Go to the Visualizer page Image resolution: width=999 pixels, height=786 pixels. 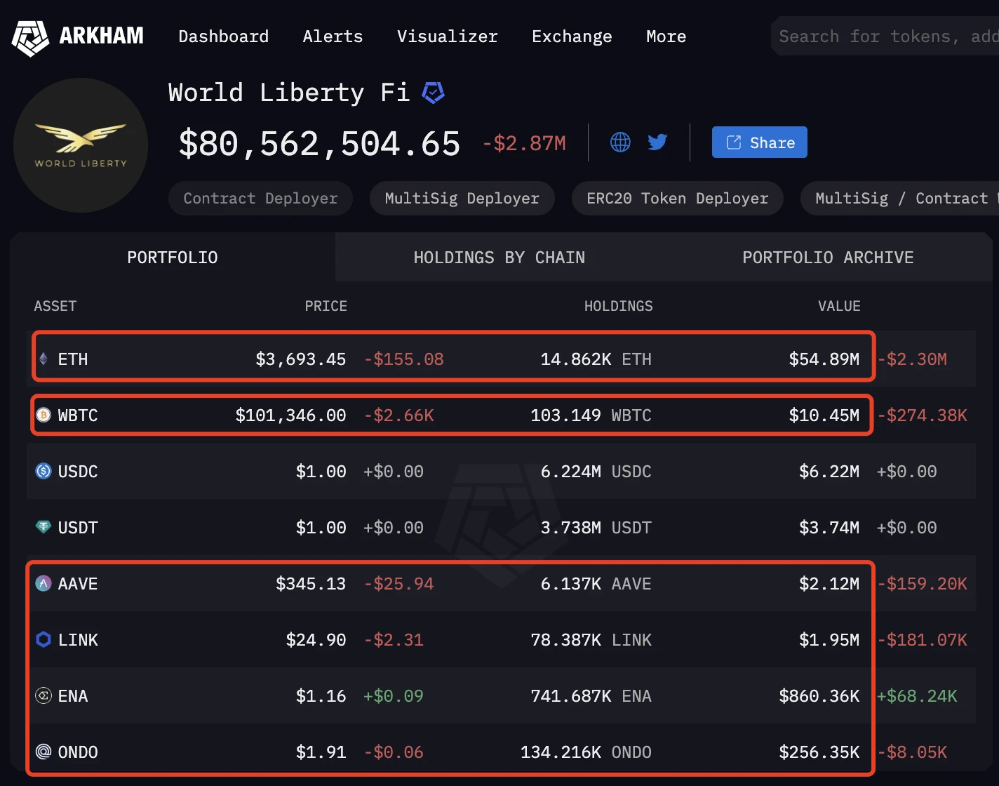447,36
